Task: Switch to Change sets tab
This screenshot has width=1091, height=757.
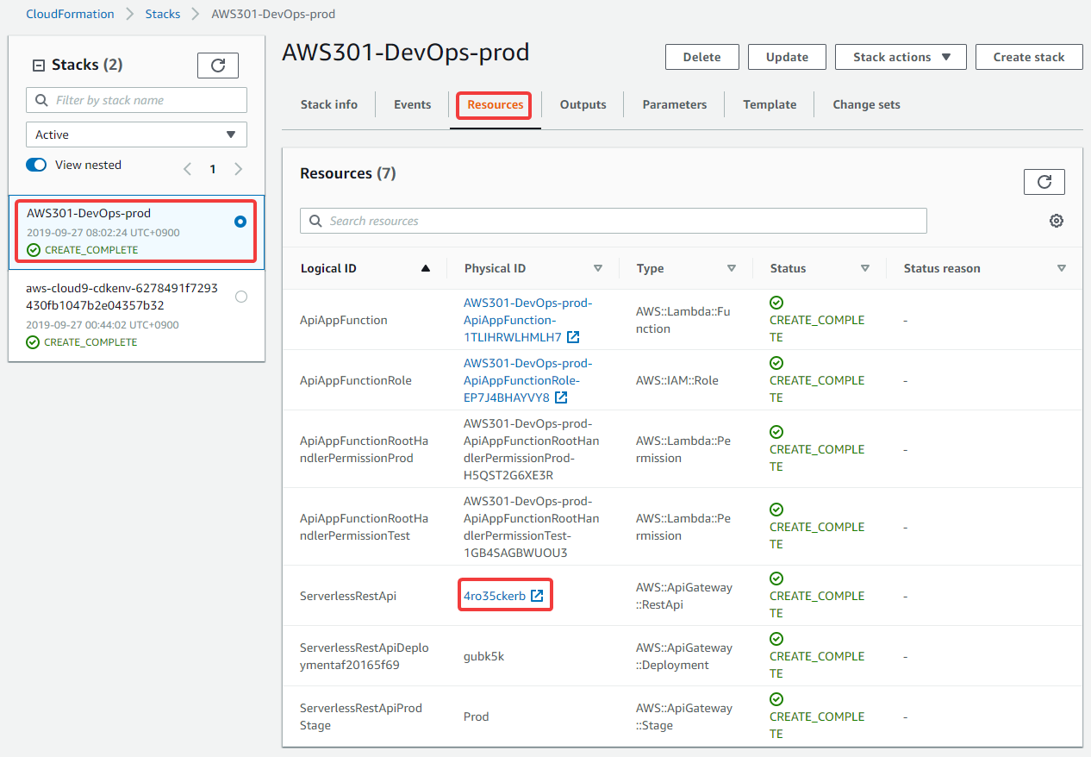Action: [x=866, y=104]
